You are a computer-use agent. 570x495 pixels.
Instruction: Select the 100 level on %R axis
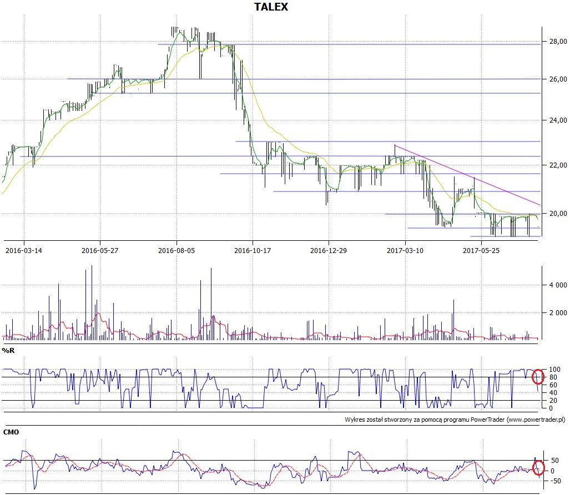(x=554, y=370)
